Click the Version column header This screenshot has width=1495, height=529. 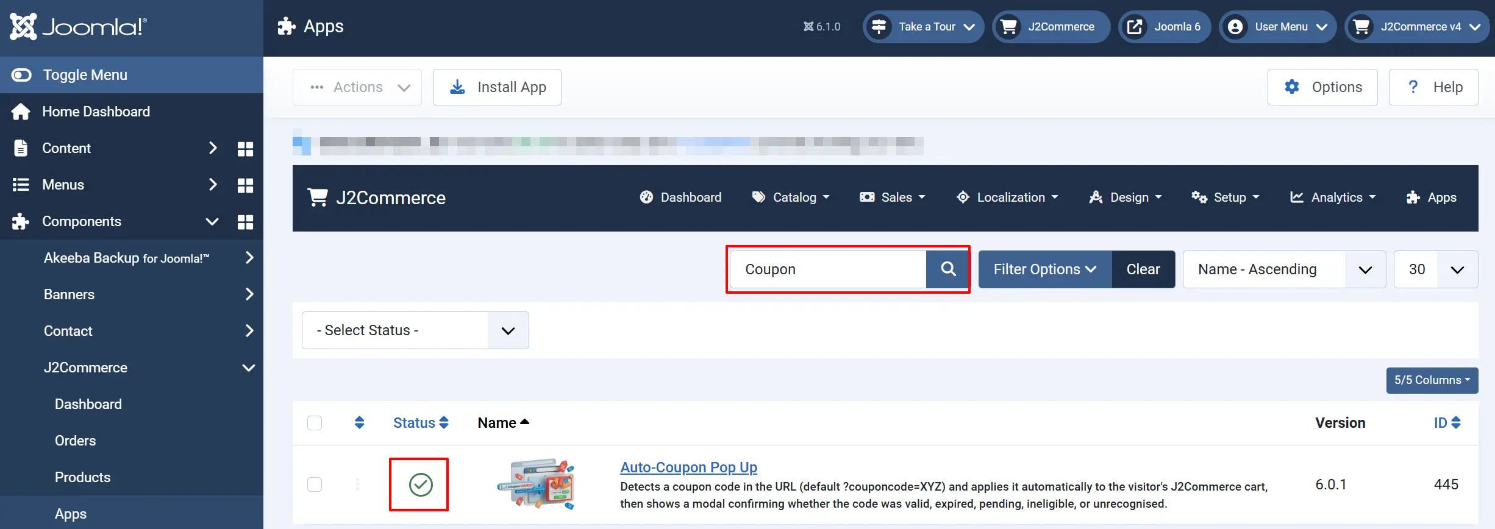[x=1340, y=423]
